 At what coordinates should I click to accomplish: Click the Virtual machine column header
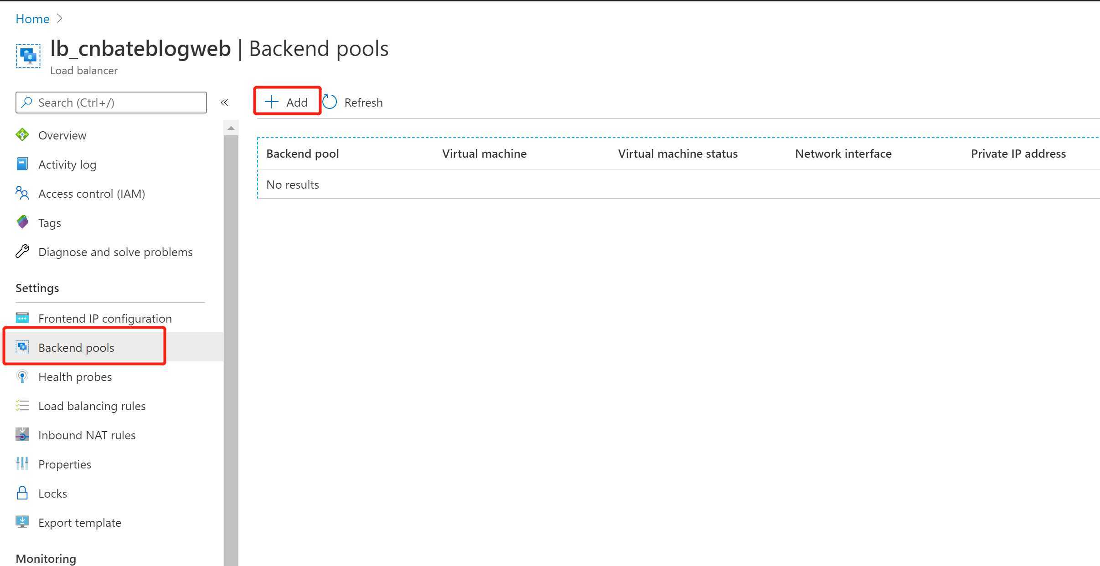(x=484, y=154)
